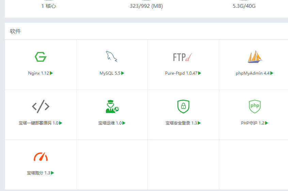This screenshot has width=288, height=191.
Task: Open the phpMyAdmin sailboat icon
Action: [255, 57]
